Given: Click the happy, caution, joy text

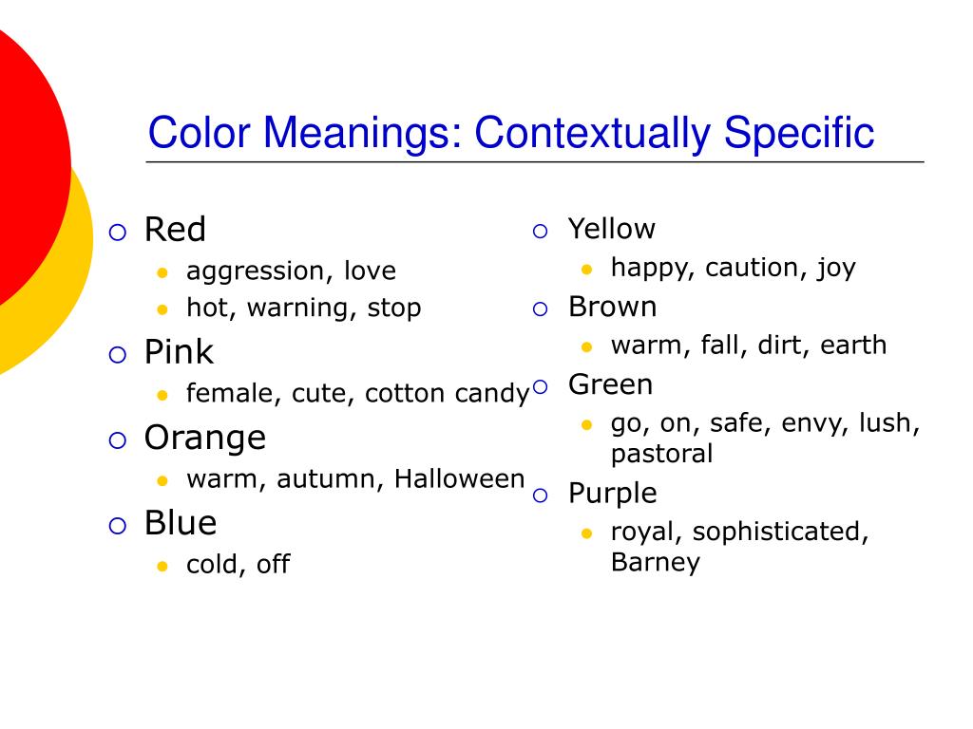Looking at the screenshot, I should tap(733, 269).
